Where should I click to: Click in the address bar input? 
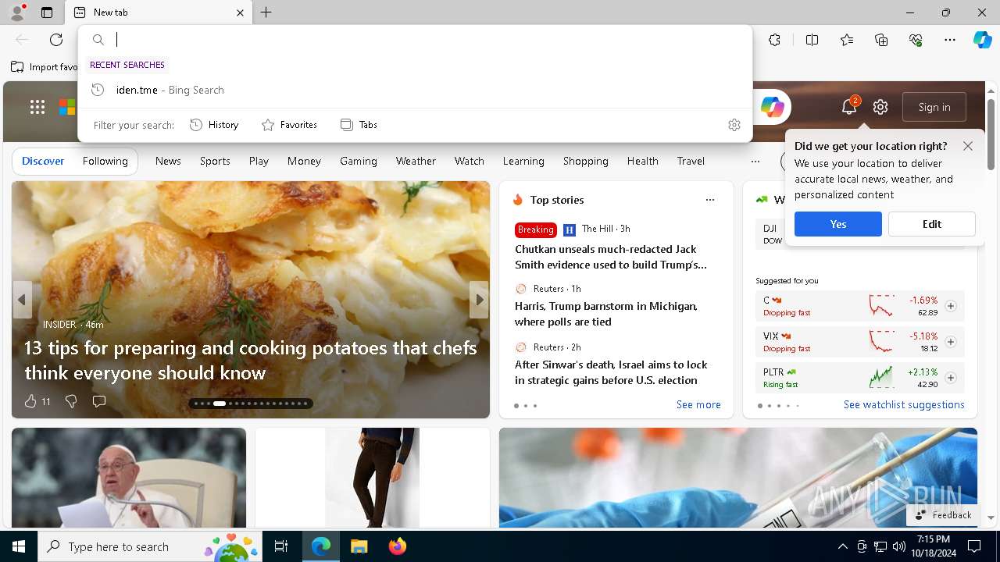point(430,40)
